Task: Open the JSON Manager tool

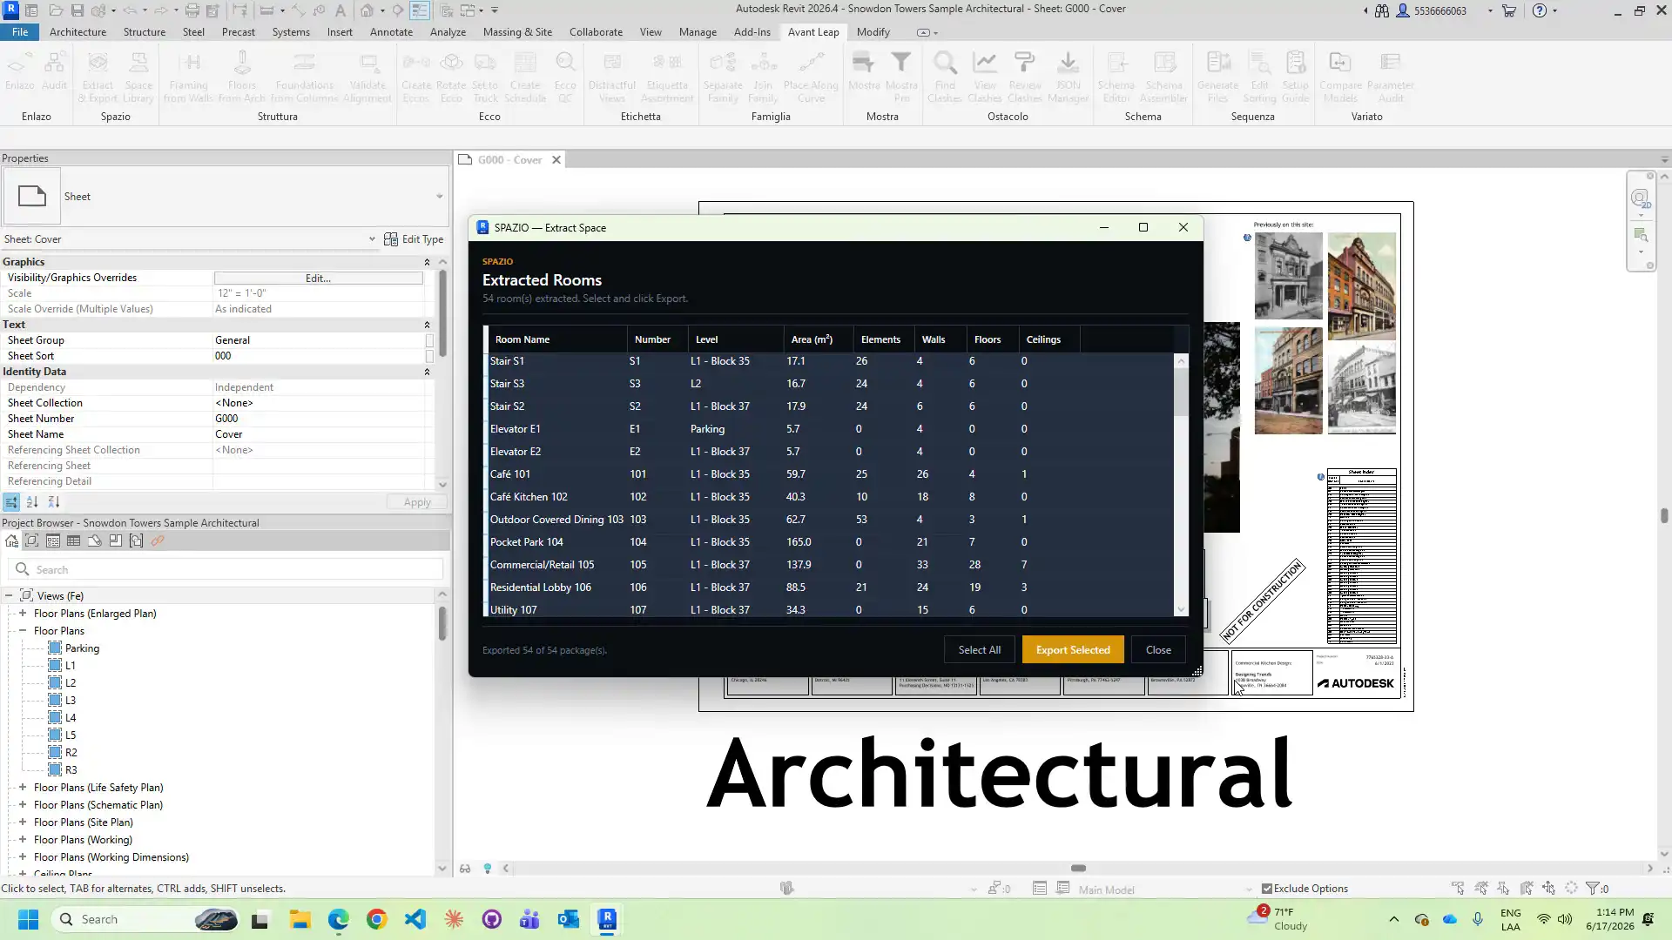Action: 1068,77
